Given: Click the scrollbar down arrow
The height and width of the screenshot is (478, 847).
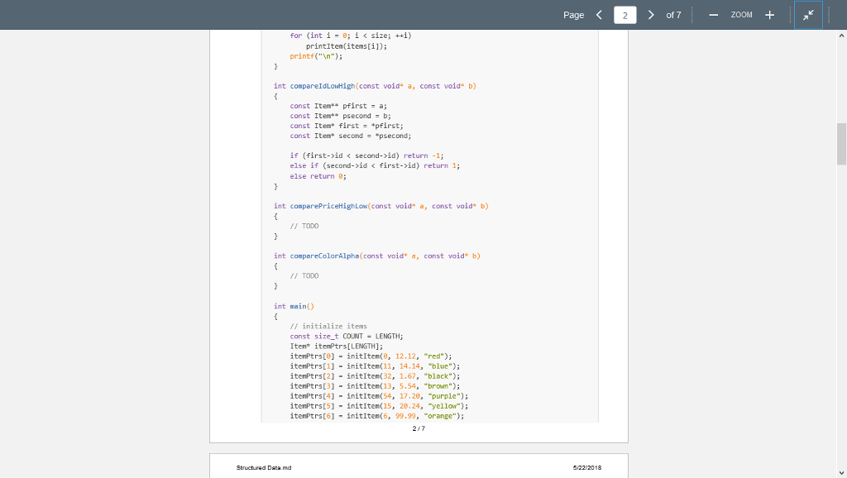Looking at the screenshot, I should click(840, 471).
